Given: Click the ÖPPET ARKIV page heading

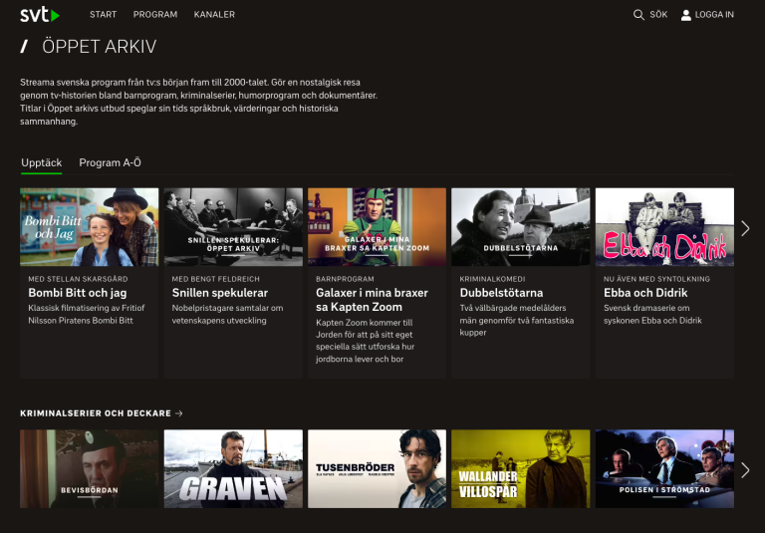Looking at the screenshot, I should click(x=99, y=47).
